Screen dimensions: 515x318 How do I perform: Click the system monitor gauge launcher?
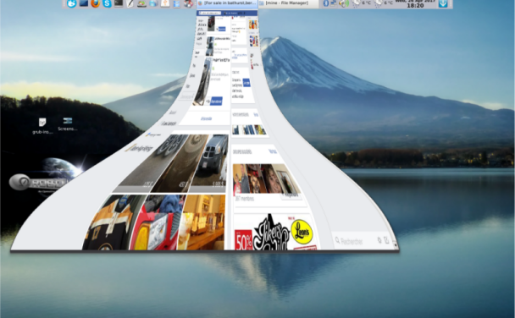(x=142, y=3)
